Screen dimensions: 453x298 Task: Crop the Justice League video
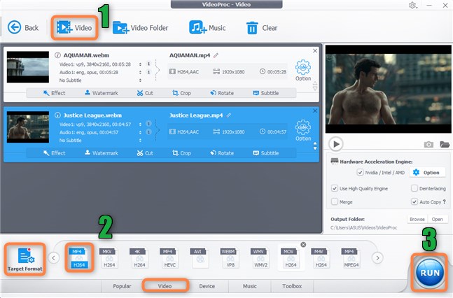coord(182,153)
